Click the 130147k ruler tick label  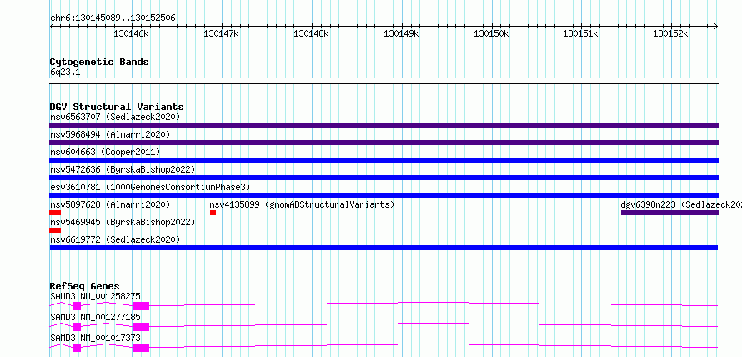tap(221, 33)
